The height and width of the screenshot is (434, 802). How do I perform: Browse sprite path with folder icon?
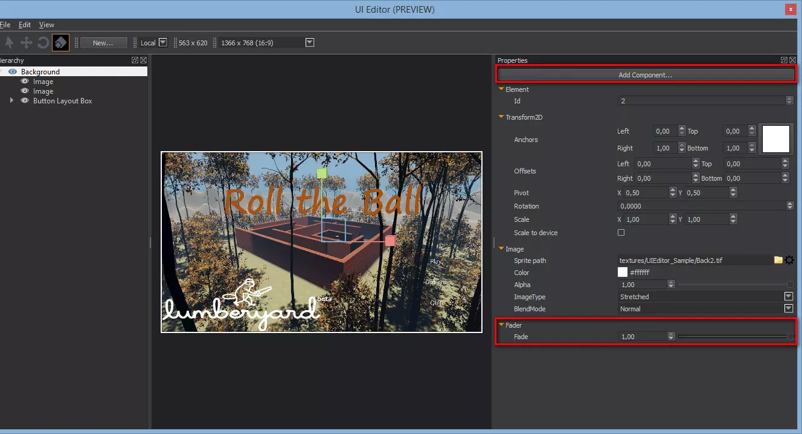click(778, 261)
